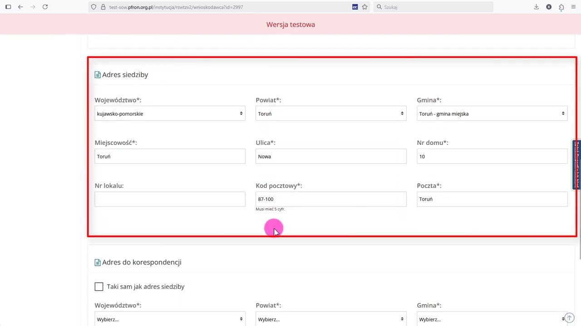Open Gmina dropdown showing Toruń - gmina miejska
Viewport: 581px width, 326px height.
coord(492,114)
